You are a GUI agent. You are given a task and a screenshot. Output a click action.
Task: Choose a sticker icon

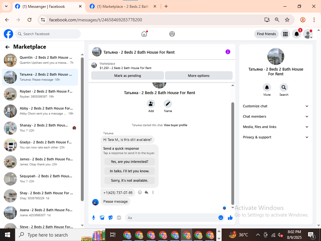[x=111, y=218]
